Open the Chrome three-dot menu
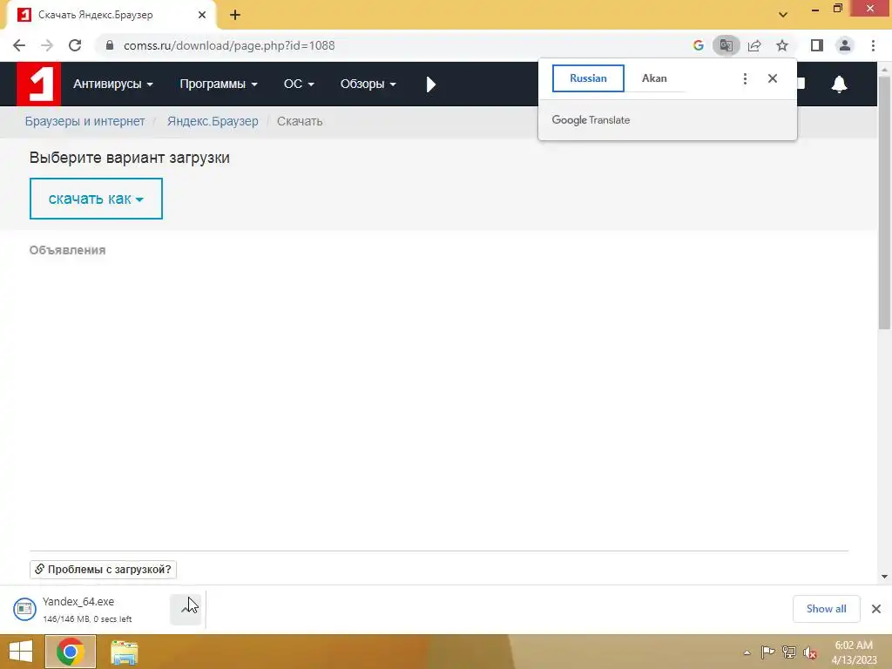 pyautogui.click(x=873, y=45)
